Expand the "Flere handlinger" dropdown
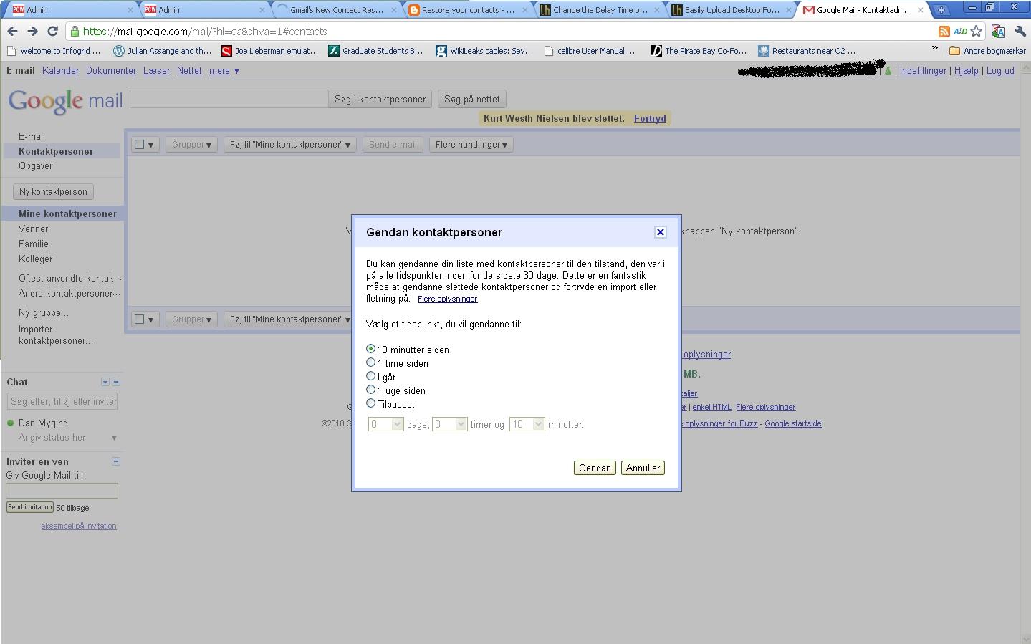1031x644 pixels. pyautogui.click(x=471, y=145)
